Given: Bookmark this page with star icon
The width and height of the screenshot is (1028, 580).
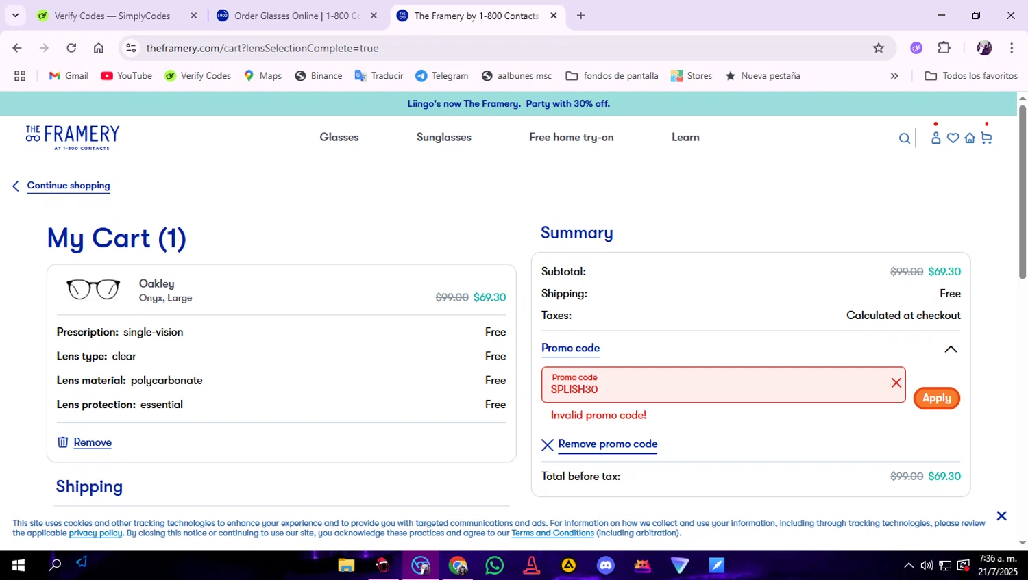Looking at the screenshot, I should 879,48.
